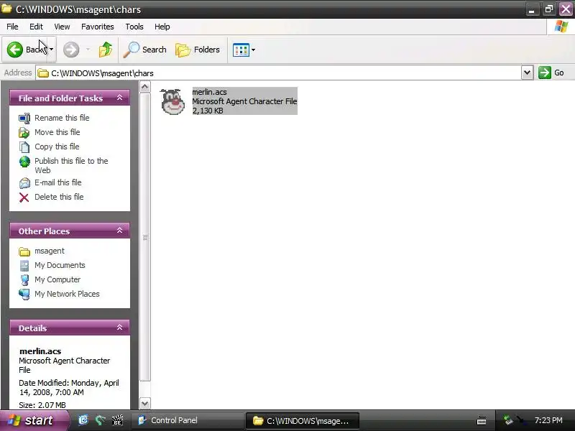Click the My Network Places icon
The width and height of the screenshot is (575, 431).
[24, 295]
